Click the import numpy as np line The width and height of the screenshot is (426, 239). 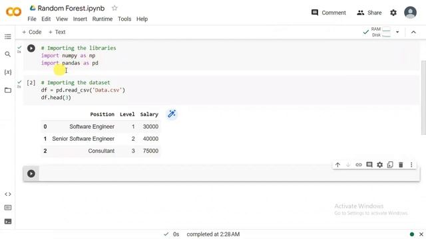click(68, 56)
